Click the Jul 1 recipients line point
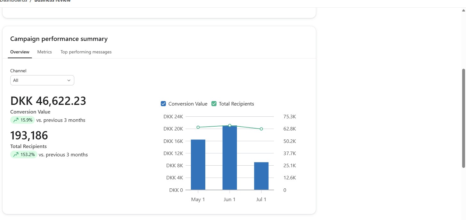 [x=261, y=129]
